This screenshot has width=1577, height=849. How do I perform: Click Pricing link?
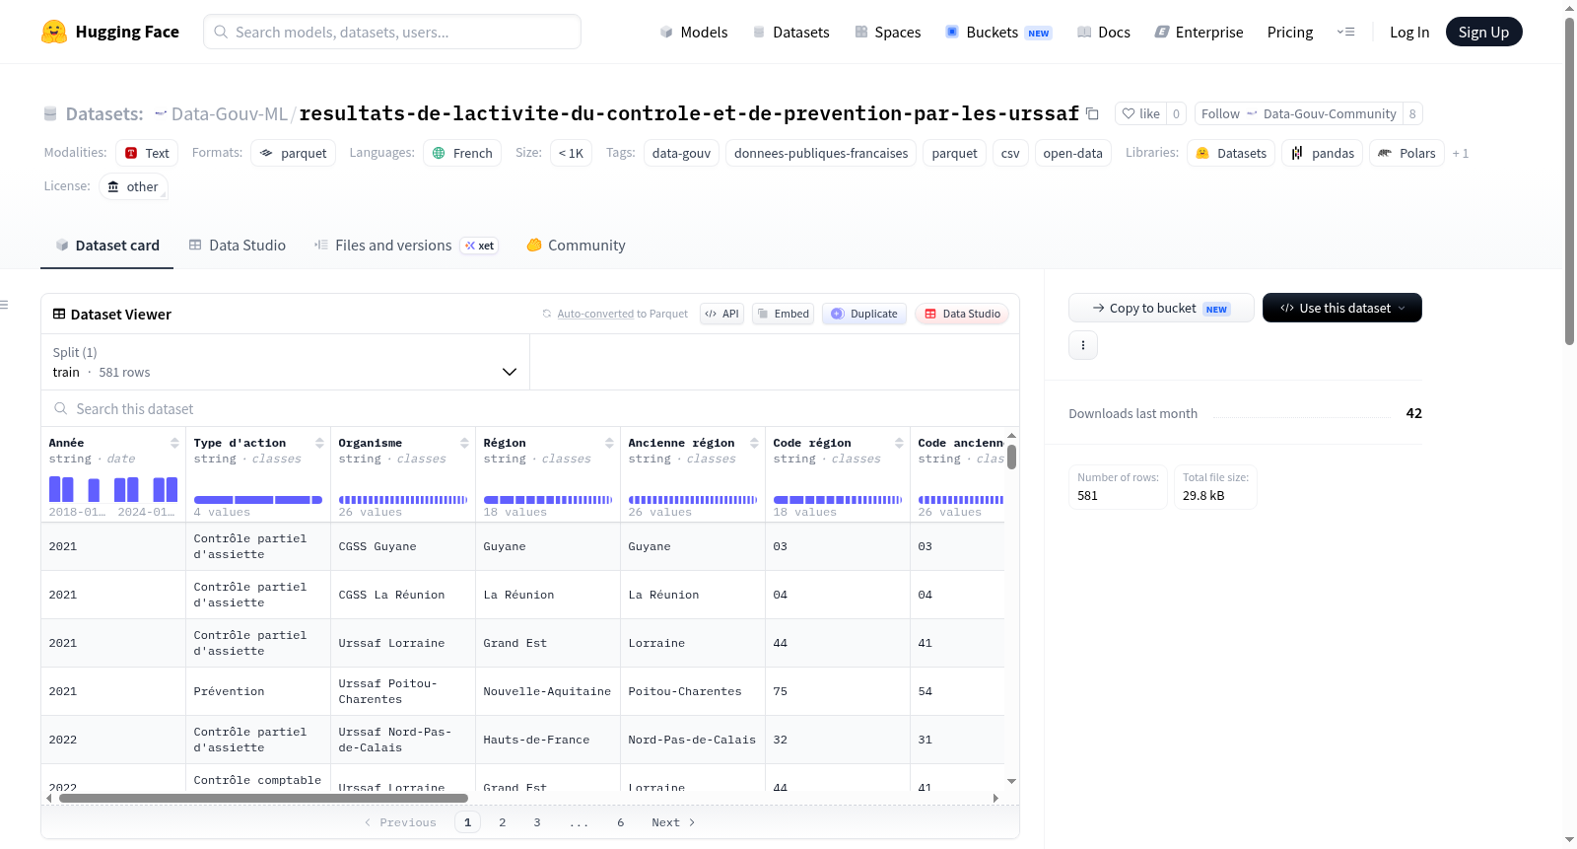[1289, 32]
